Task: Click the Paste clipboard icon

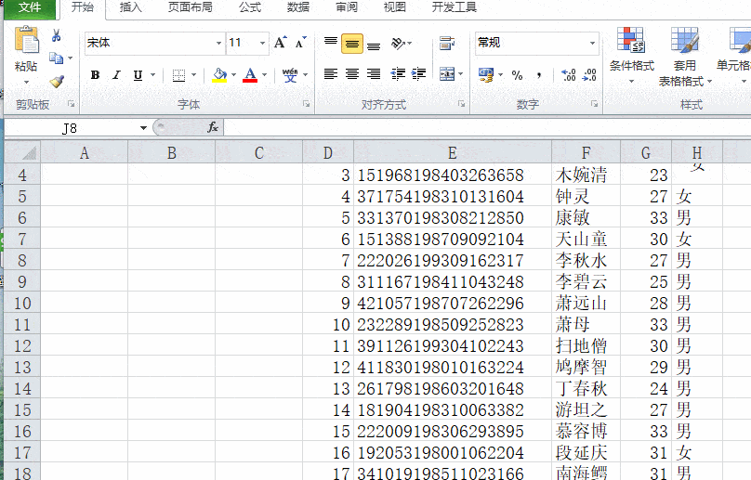Action: (26, 40)
